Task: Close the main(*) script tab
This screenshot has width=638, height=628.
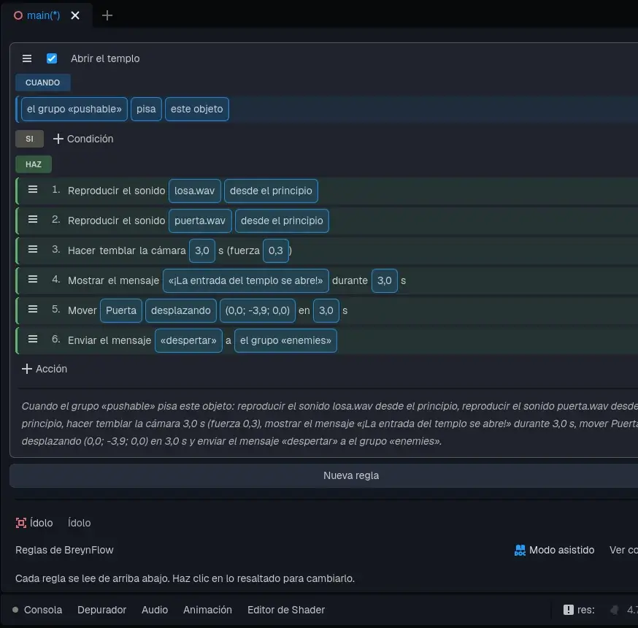Action: click(75, 15)
